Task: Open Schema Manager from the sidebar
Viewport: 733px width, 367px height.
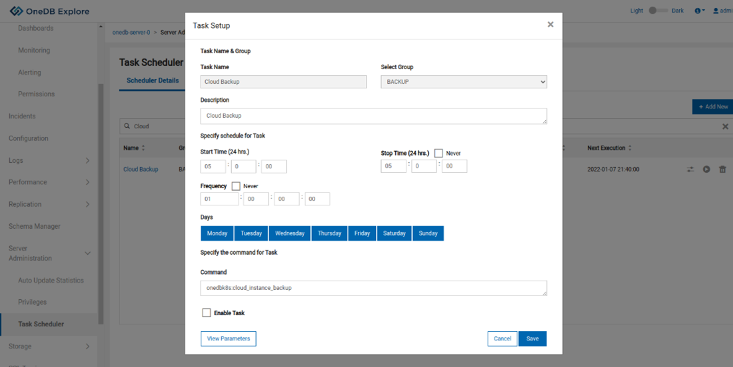Action: tap(35, 226)
